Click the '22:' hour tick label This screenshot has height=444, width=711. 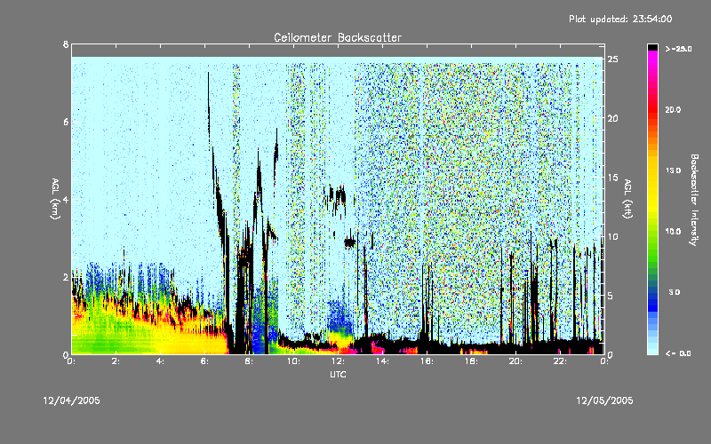pyautogui.click(x=561, y=361)
